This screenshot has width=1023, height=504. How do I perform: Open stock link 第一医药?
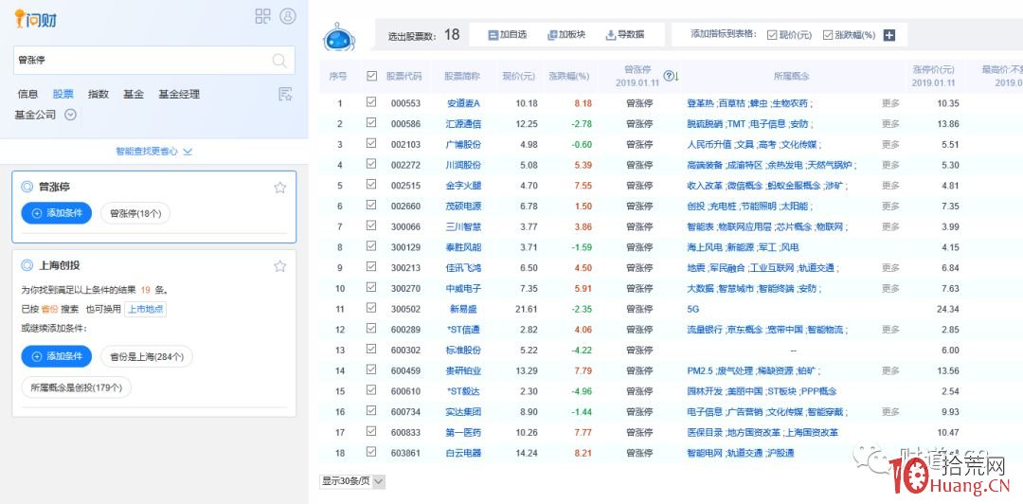[463, 432]
